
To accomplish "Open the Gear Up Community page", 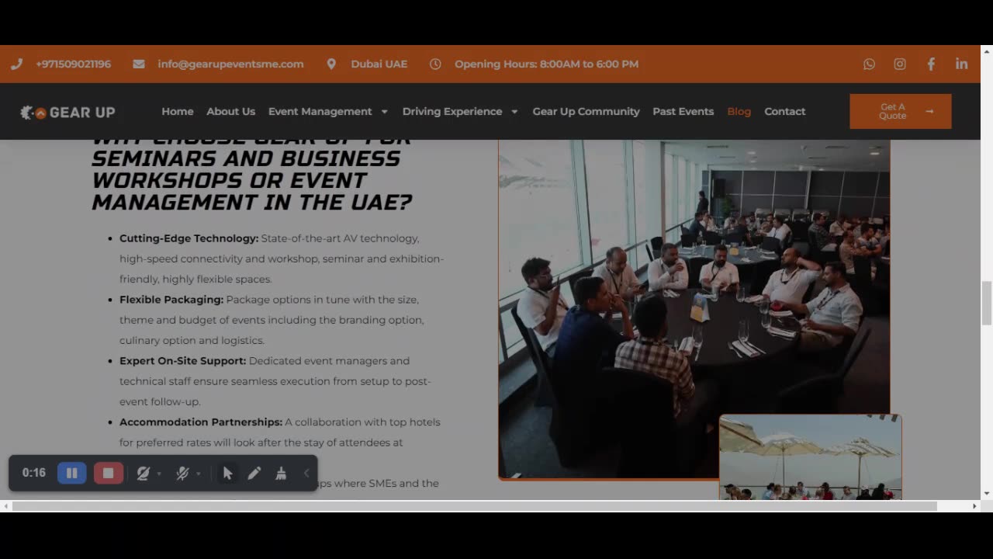I will [586, 112].
